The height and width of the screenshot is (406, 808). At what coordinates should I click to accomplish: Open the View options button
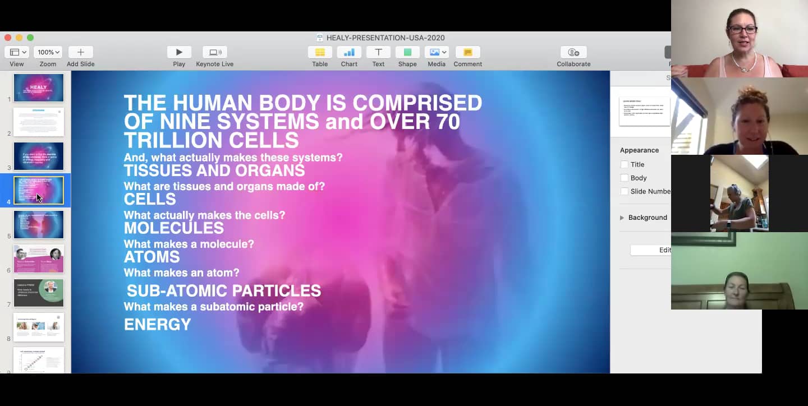pyautogui.click(x=17, y=52)
